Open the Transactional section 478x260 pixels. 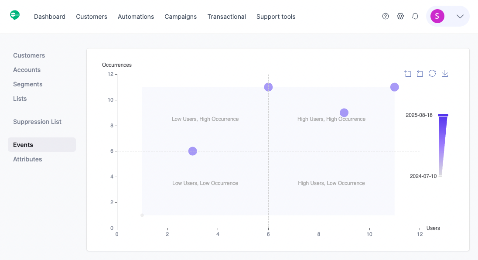pyautogui.click(x=226, y=17)
